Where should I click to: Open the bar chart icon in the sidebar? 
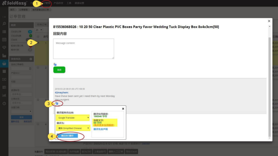pyautogui.click(x=4, y=95)
